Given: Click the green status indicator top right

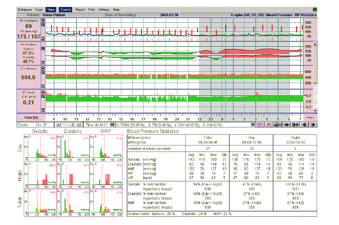Looking at the screenshot, I should [315, 9].
